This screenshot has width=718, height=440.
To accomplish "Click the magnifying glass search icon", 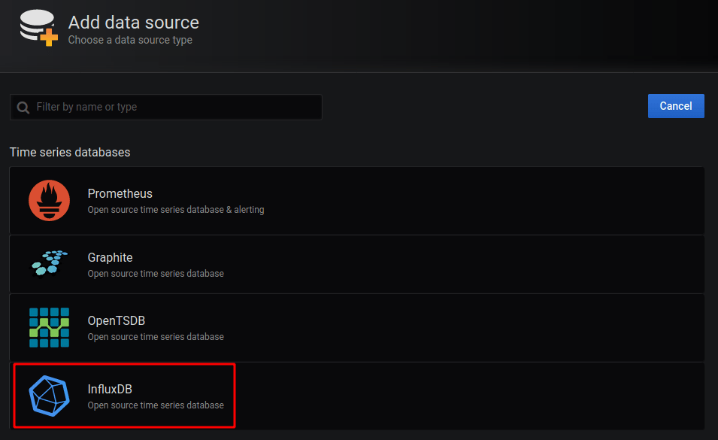I will coord(23,108).
